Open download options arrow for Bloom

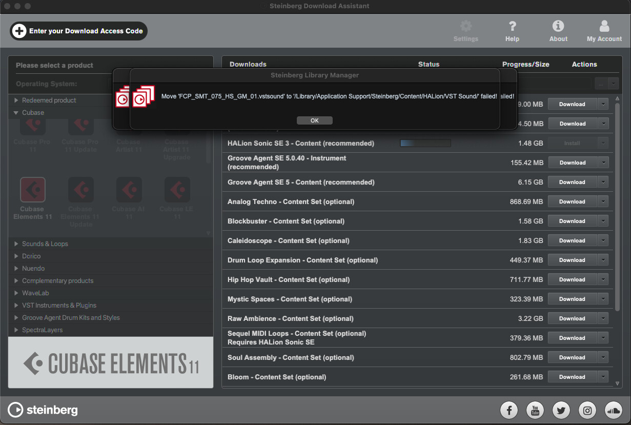pos(603,377)
